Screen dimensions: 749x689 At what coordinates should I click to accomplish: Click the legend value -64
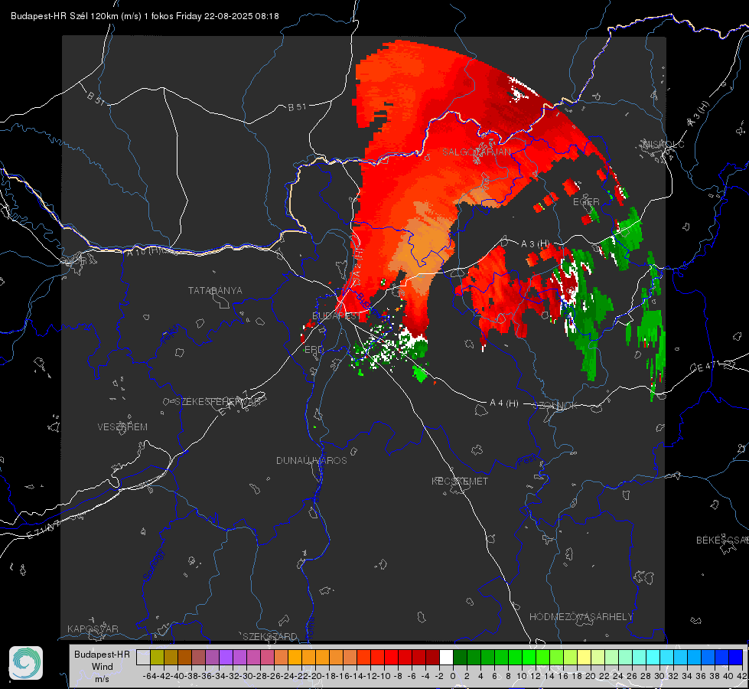click(149, 676)
